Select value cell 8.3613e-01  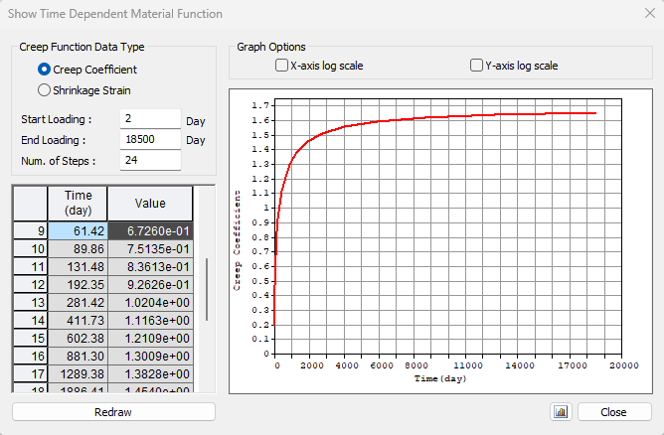pos(151,266)
